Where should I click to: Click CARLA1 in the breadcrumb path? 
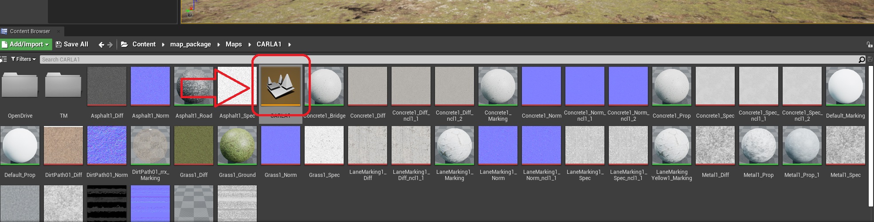point(269,44)
